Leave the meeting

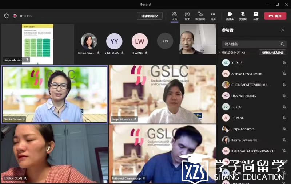pyautogui.click(x=275, y=16)
